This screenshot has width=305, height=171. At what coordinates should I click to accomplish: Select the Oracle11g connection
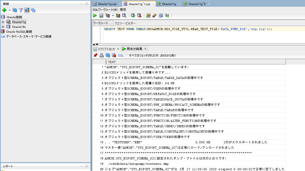tap(19, 22)
